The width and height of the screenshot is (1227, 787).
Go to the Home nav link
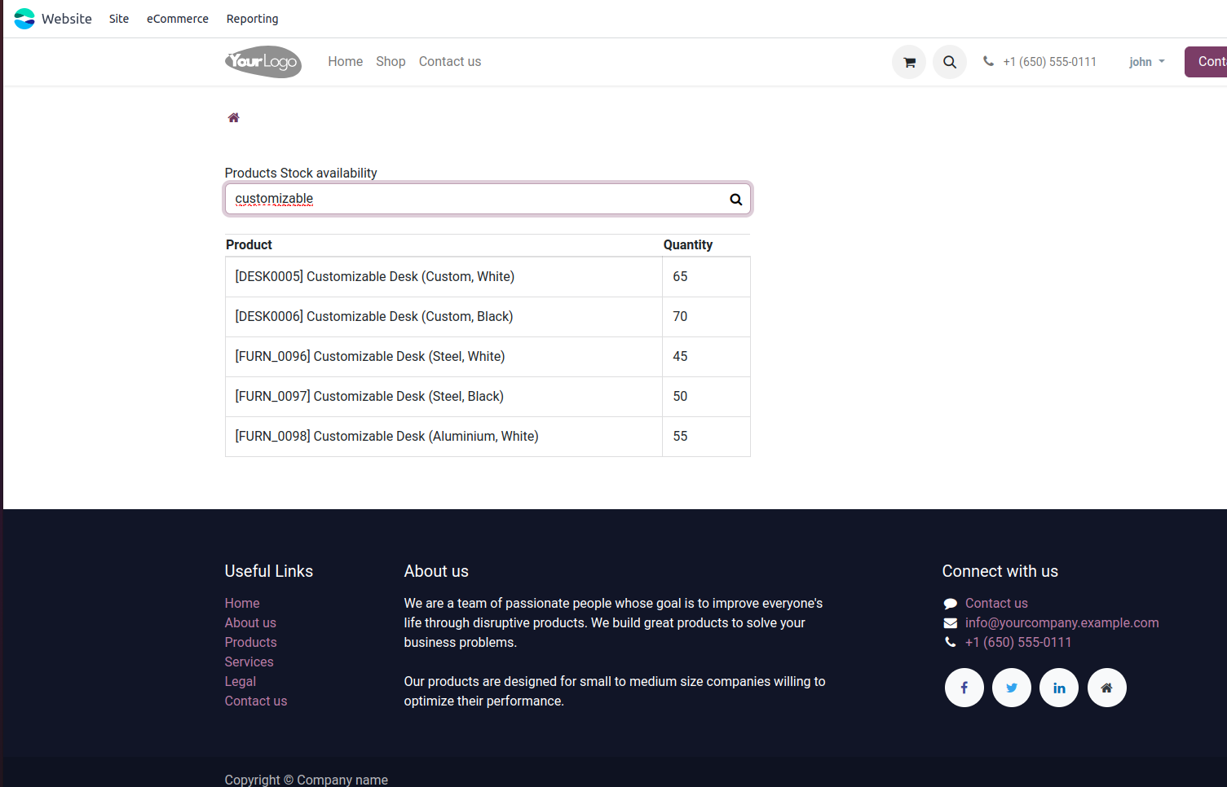[x=346, y=62]
